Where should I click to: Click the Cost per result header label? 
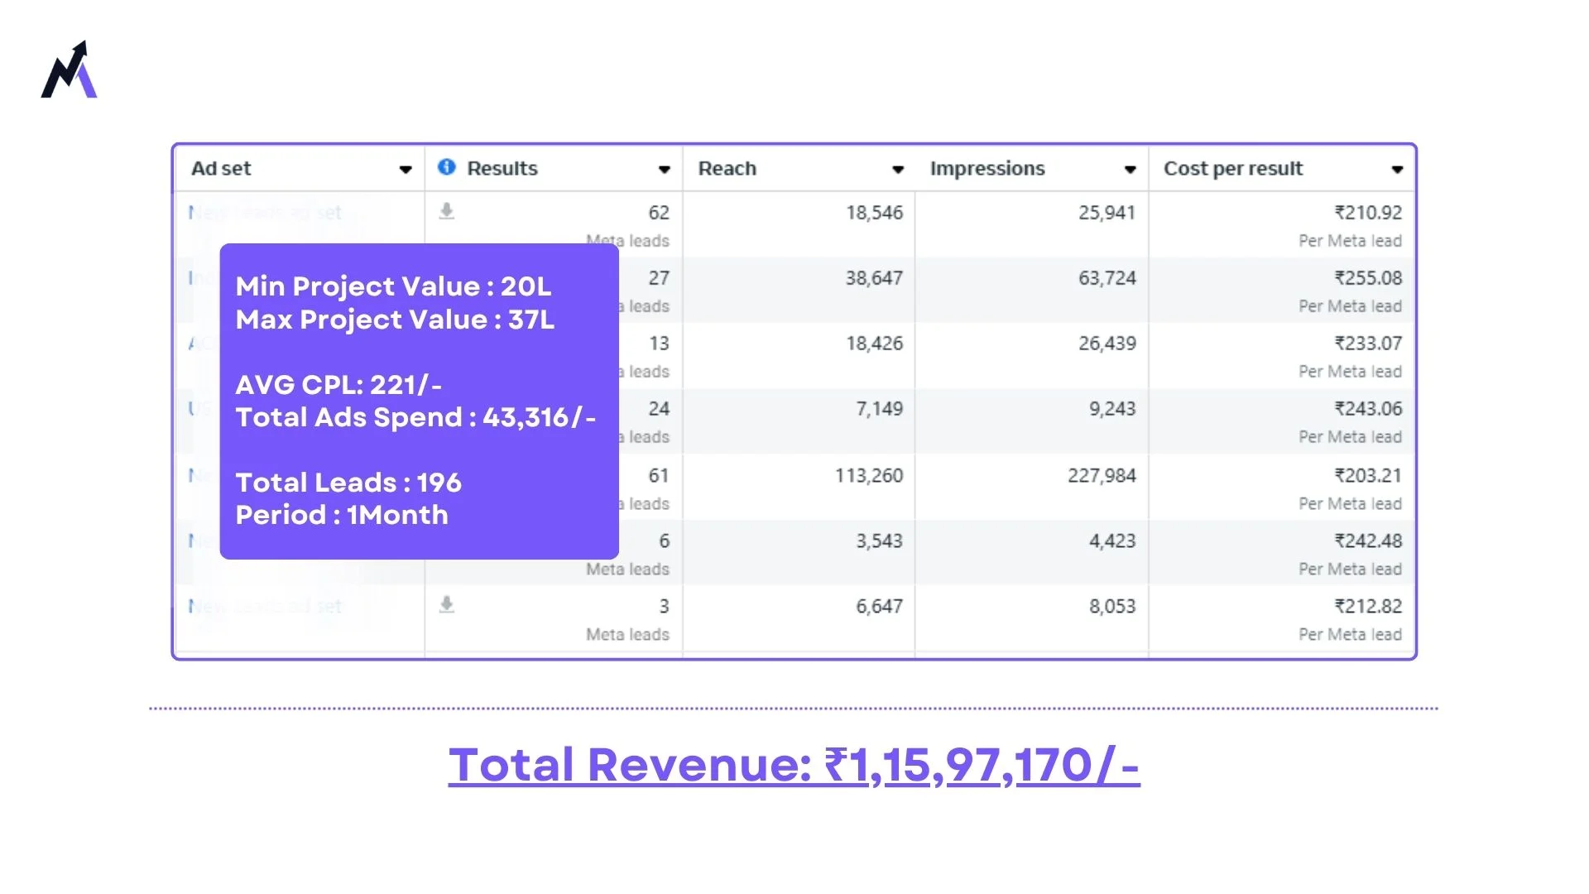click(1233, 169)
